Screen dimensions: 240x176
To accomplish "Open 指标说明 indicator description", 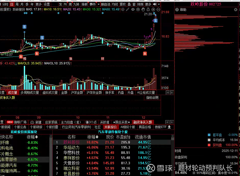I will (152, 98).
